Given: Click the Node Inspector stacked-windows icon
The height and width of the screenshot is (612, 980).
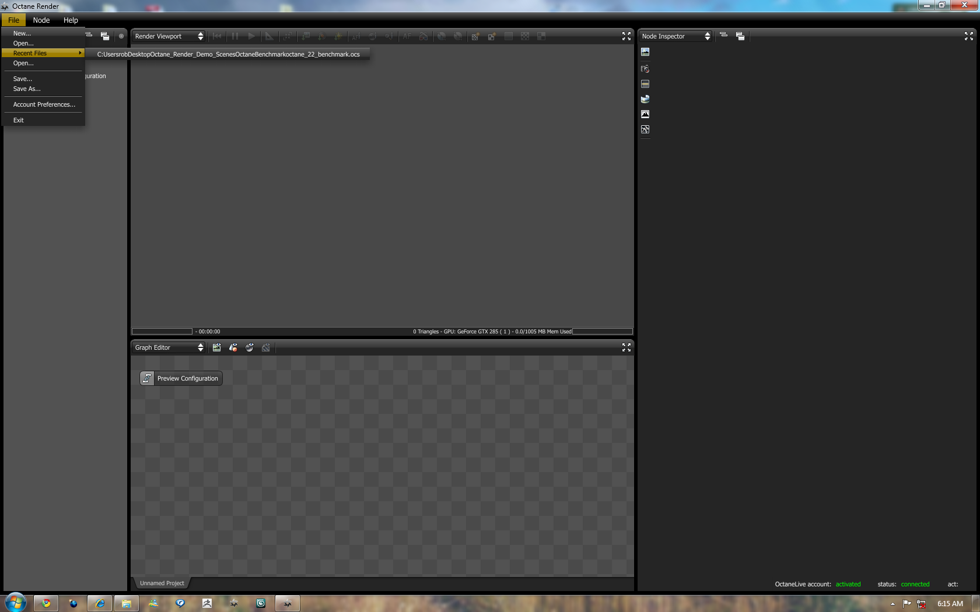Looking at the screenshot, I should [x=740, y=36].
